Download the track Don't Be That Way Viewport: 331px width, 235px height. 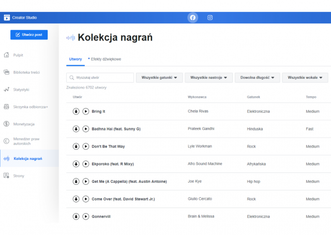[x=76, y=146]
